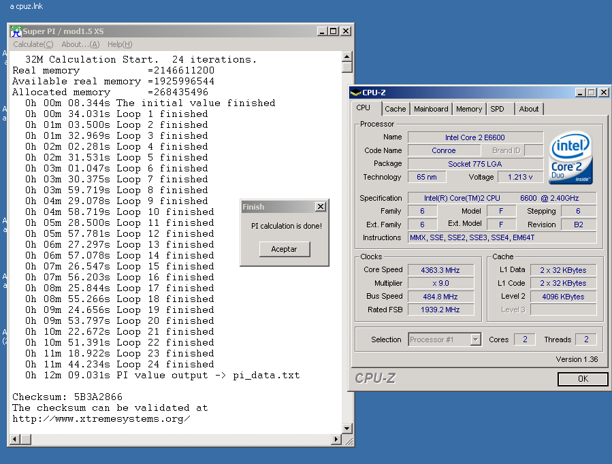
Task: Open the Calculate menu in Super PI
Action: 33,44
